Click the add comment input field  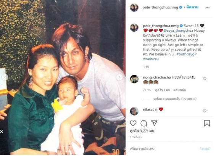(x=163, y=149)
